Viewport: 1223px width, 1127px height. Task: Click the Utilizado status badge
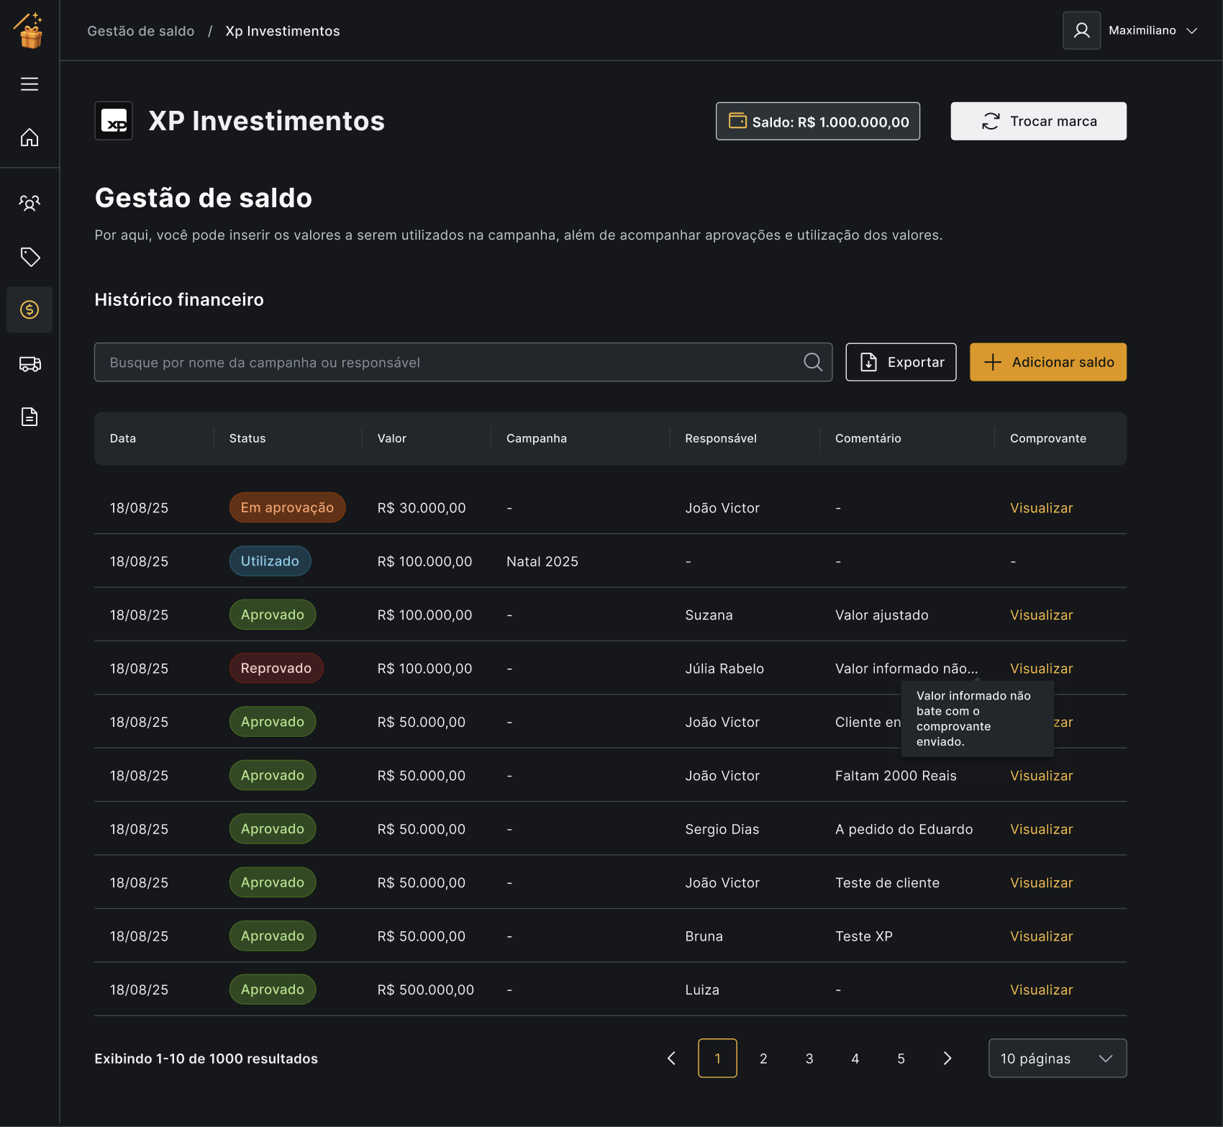tap(270, 561)
